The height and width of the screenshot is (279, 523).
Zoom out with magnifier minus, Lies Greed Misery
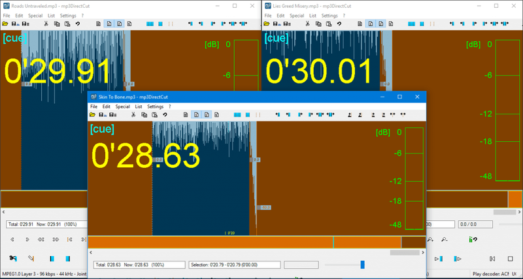(445, 239)
